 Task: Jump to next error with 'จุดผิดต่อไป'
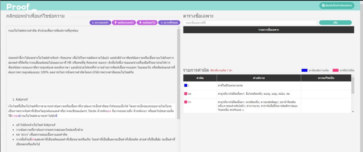point(147,23)
